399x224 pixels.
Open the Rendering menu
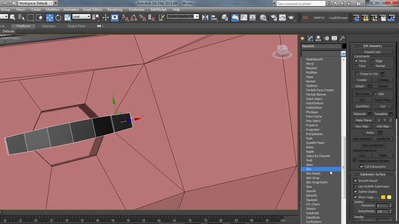(114, 9)
